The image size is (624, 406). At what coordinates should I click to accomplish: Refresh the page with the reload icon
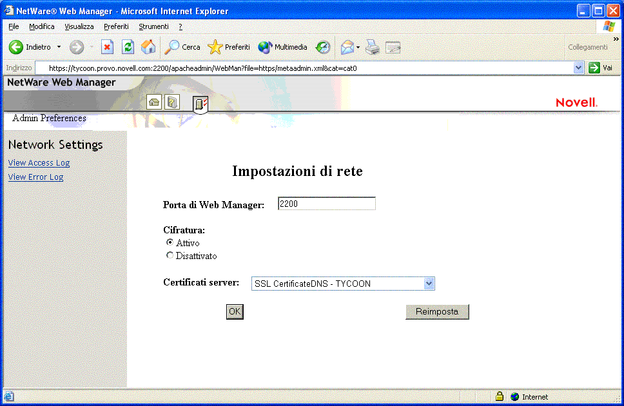coord(127,47)
